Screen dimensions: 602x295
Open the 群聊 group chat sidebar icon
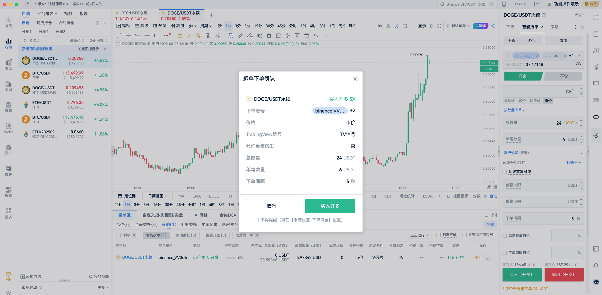tap(9, 171)
